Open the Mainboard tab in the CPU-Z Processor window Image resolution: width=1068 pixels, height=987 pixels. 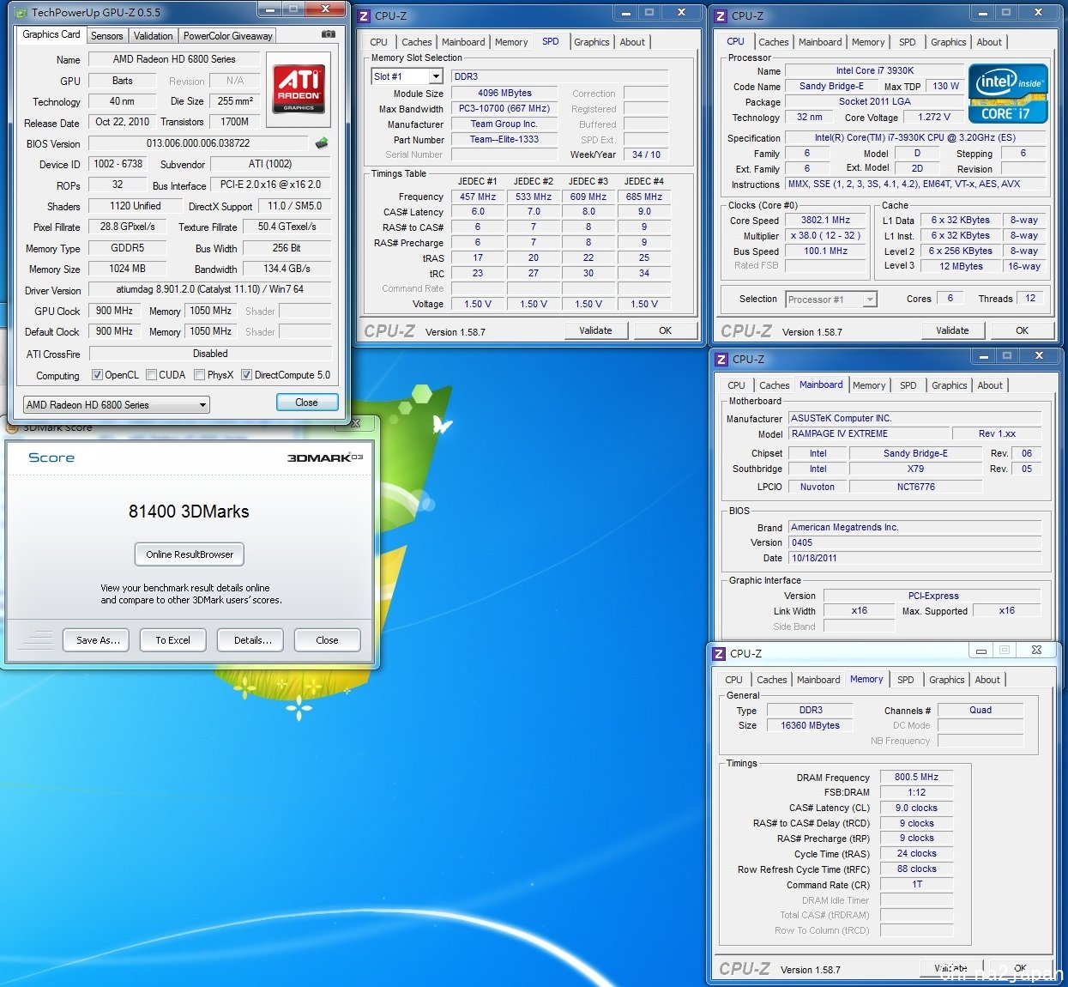pos(820,42)
